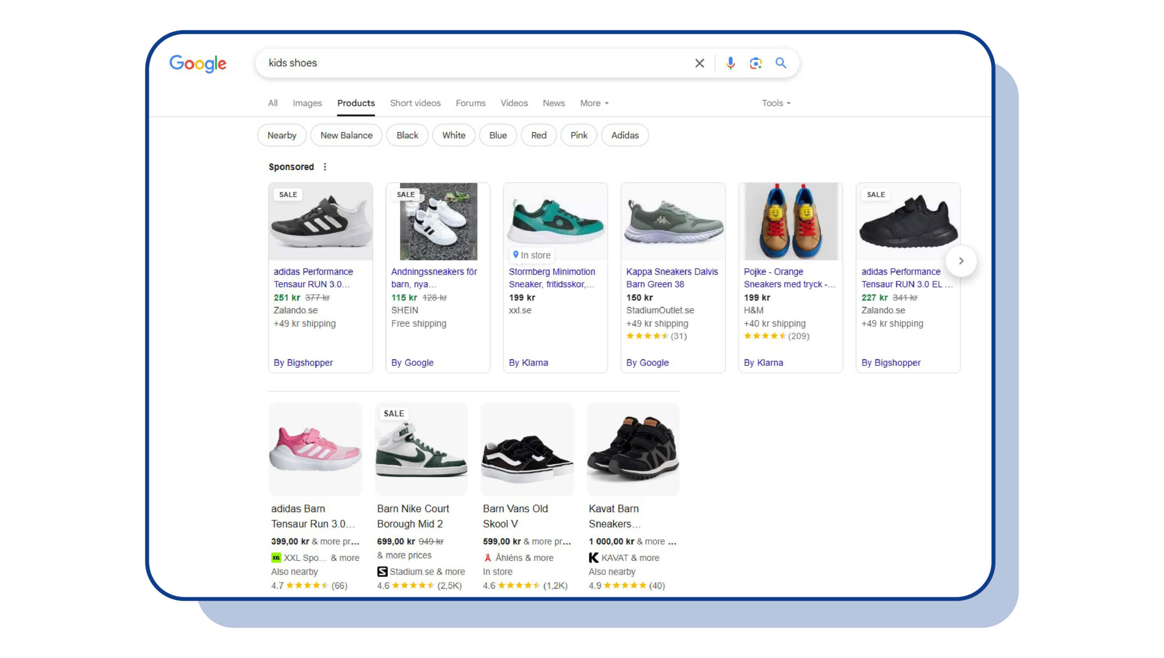Click By Klarna under H&M listing

pos(763,363)
